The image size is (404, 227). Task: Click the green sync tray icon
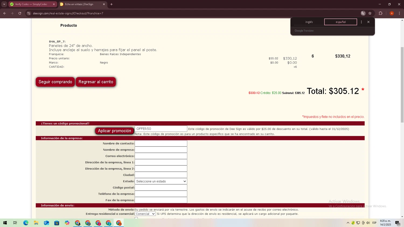(353, 223)
